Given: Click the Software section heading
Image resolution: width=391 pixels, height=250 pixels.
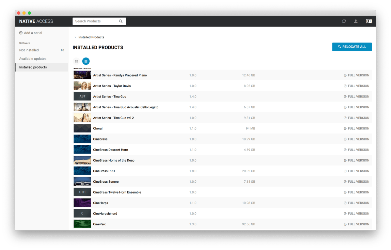Looking at the screenshot, I should 25,43.
